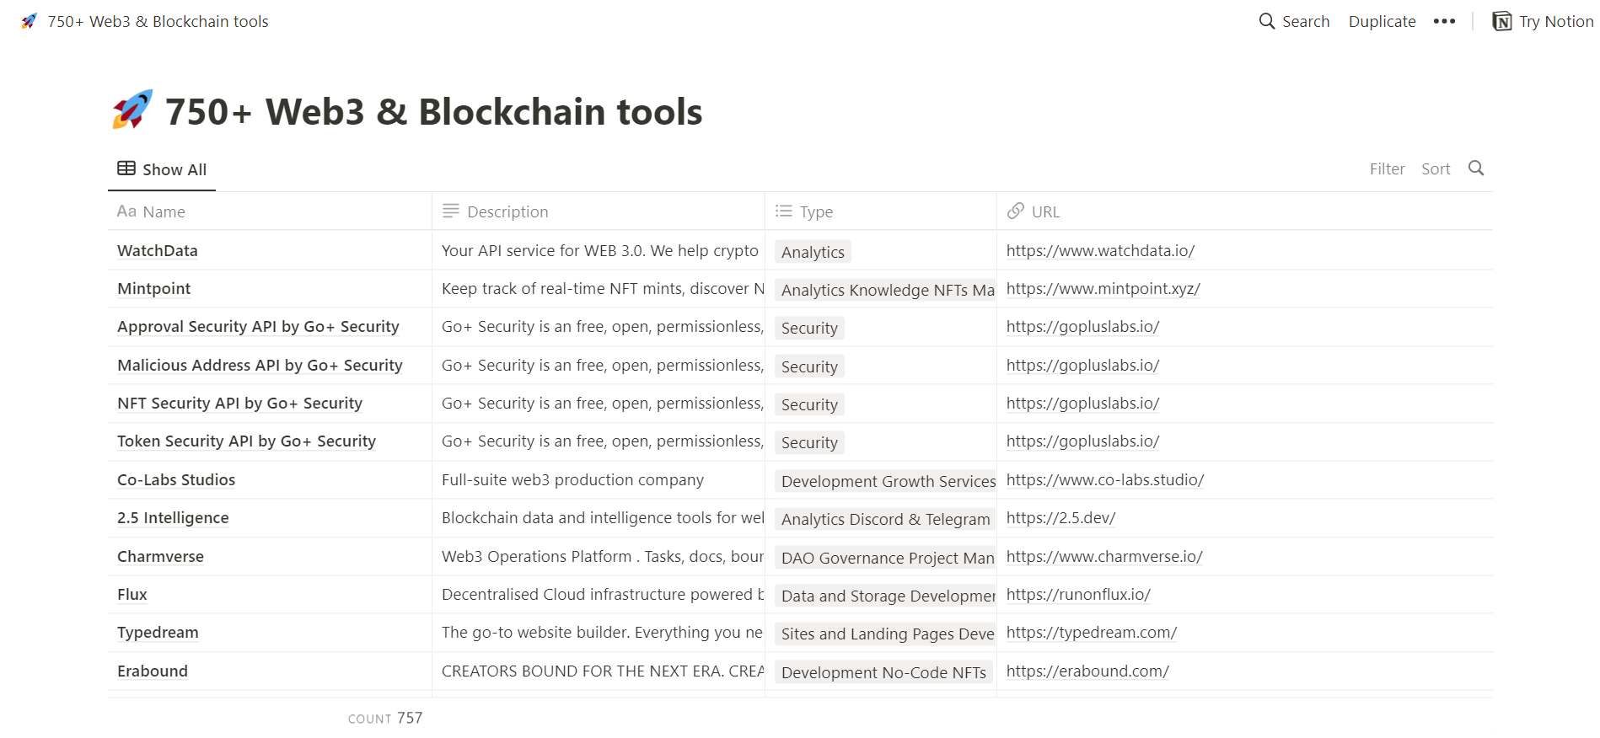Click the Erabound description cell
The width and height of the screenshot is (1600, 738).
click(x=599, y=671)
